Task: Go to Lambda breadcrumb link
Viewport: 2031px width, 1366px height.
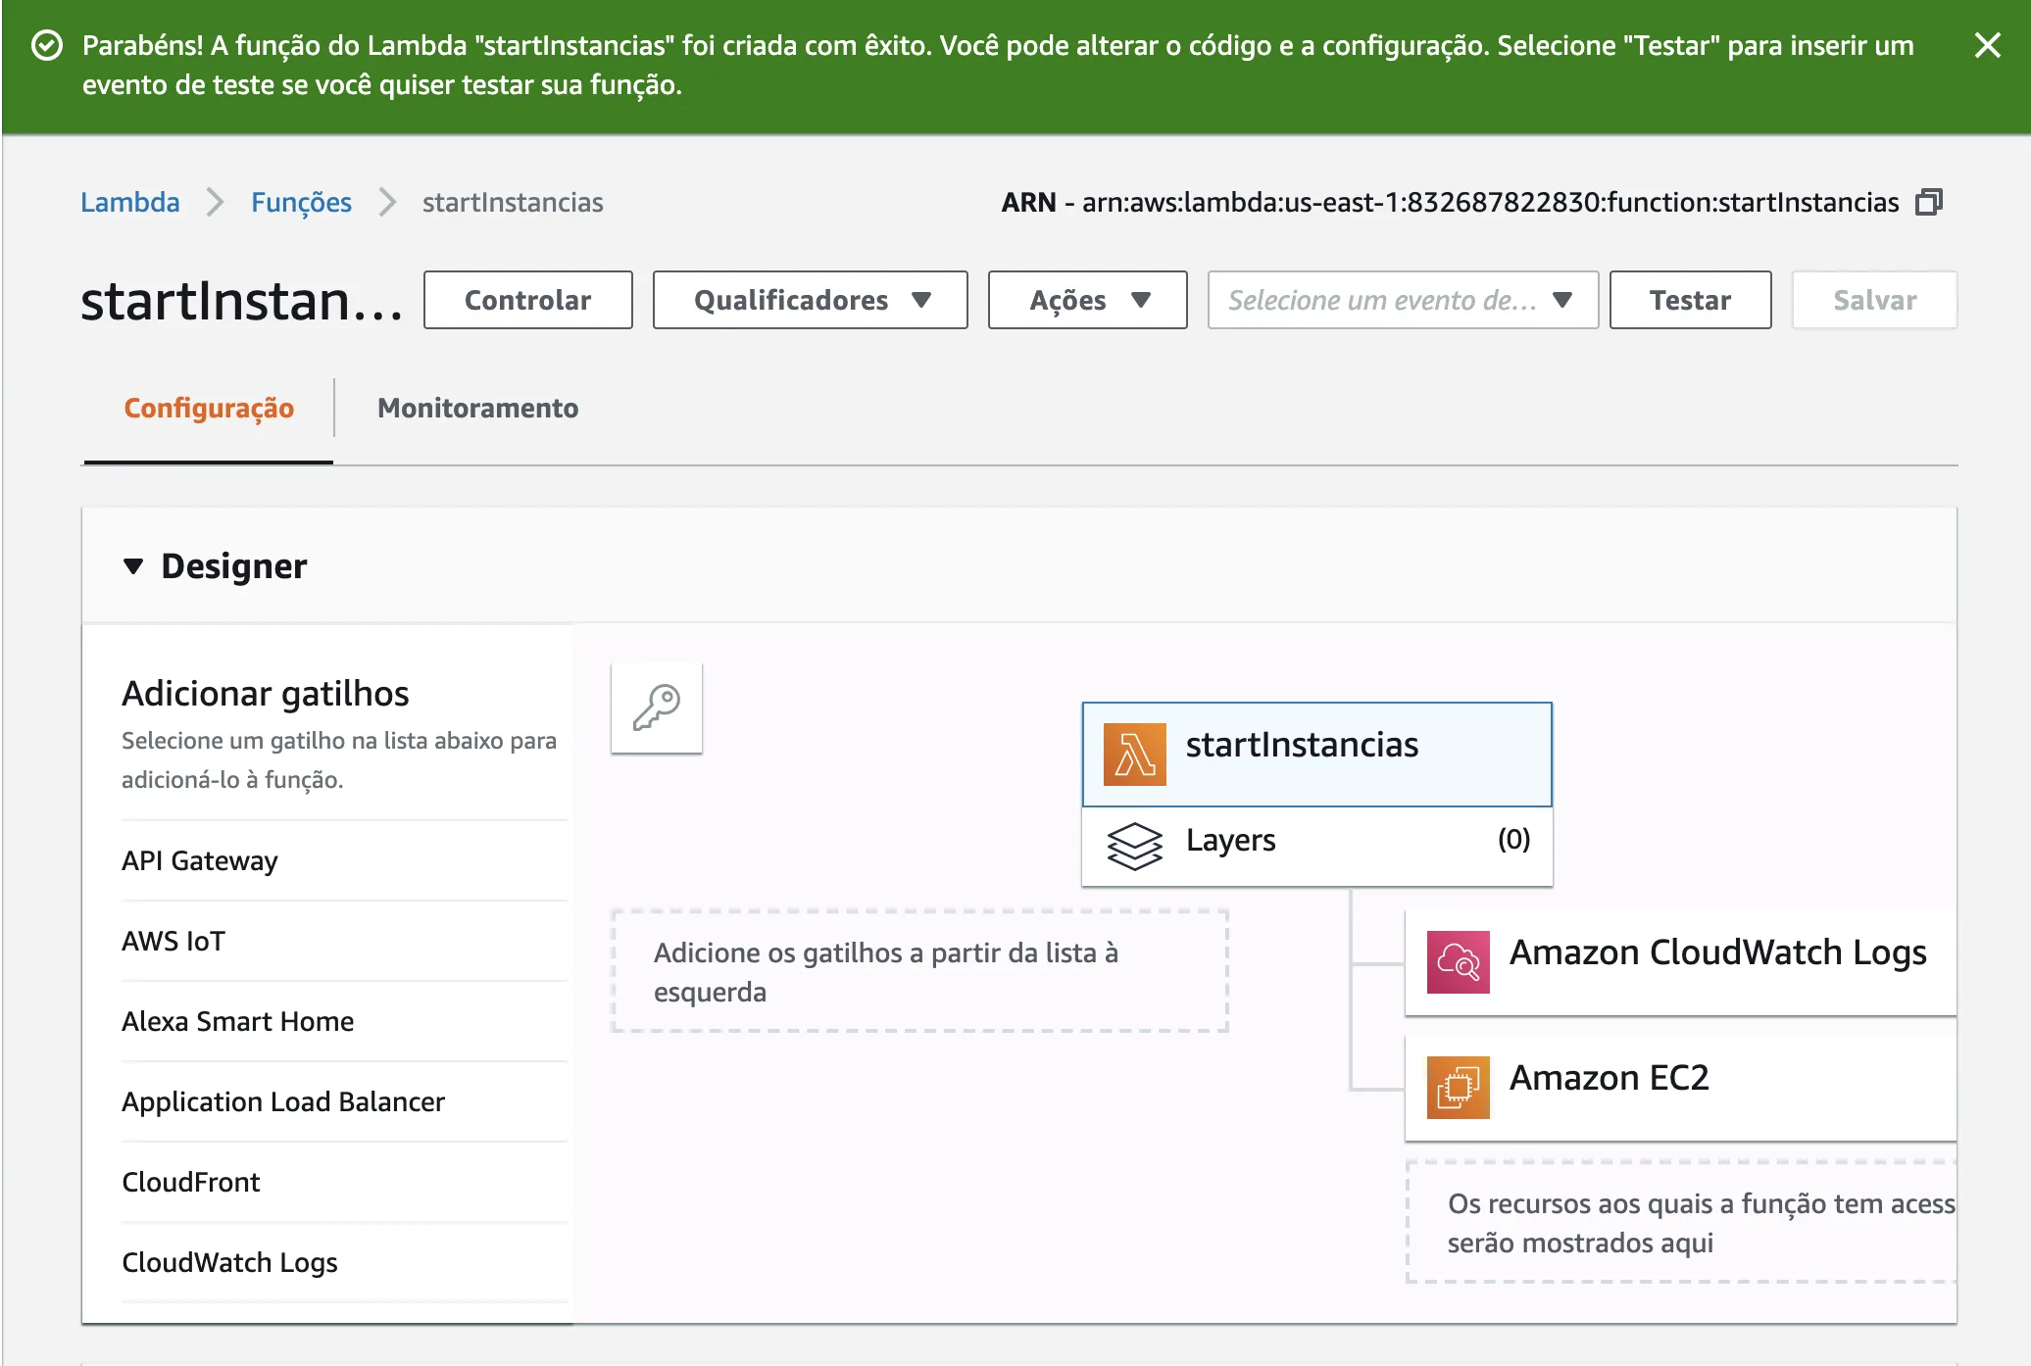Action: [x=130, y=202]
